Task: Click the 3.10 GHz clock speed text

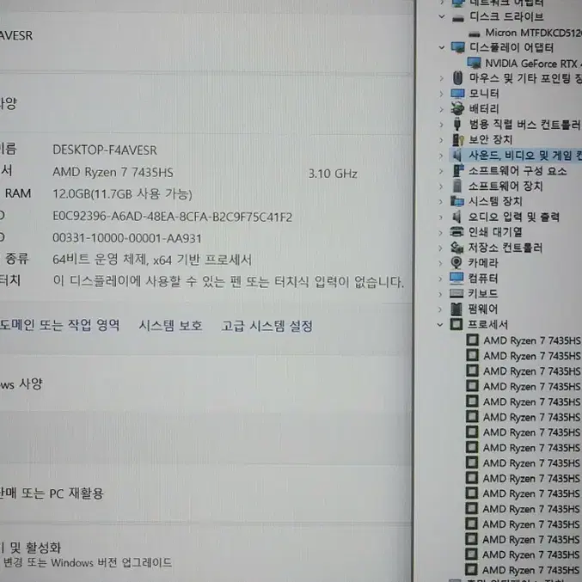Action: 333,174
